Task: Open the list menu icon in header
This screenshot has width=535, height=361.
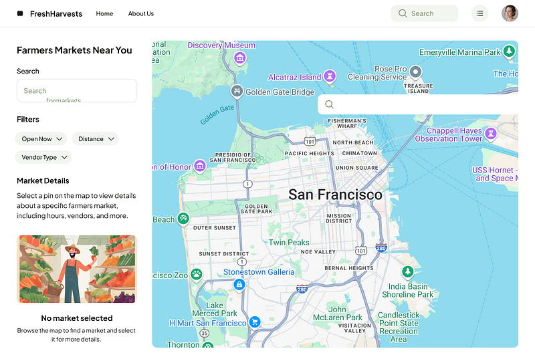Action: pyautogui.click(x=479, y=13)
